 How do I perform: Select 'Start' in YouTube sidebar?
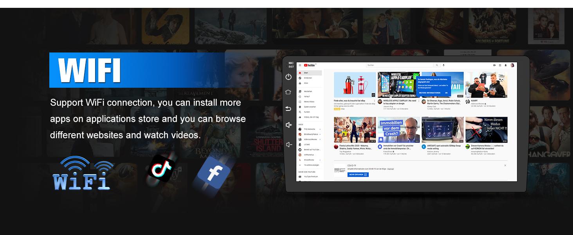click(x=306, y=73)
